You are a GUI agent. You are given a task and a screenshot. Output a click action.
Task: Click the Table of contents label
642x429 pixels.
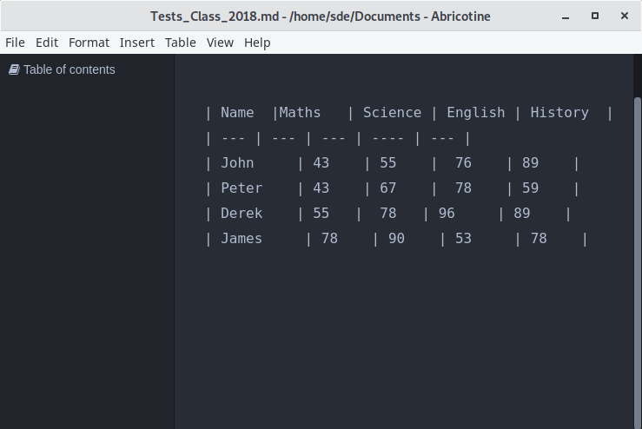pos(69,69)
